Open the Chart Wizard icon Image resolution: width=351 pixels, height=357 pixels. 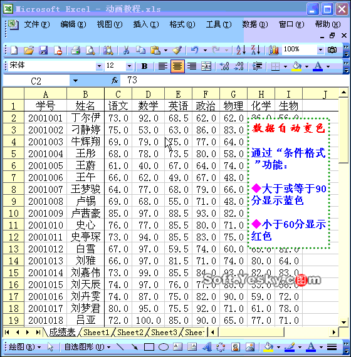273,50
